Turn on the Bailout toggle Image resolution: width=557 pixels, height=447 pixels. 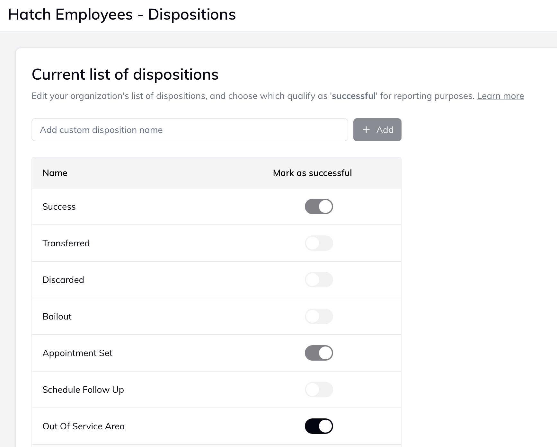pos(319,316)
